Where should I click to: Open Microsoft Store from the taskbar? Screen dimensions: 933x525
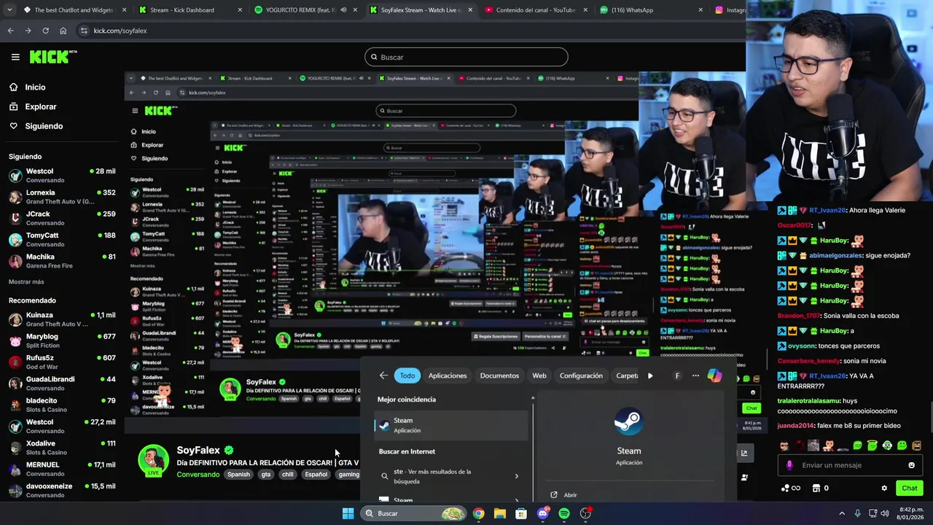pos(521,513)
